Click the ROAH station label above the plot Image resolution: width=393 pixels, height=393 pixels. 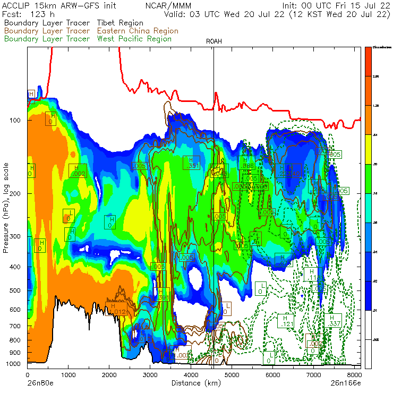click(214, 41)
